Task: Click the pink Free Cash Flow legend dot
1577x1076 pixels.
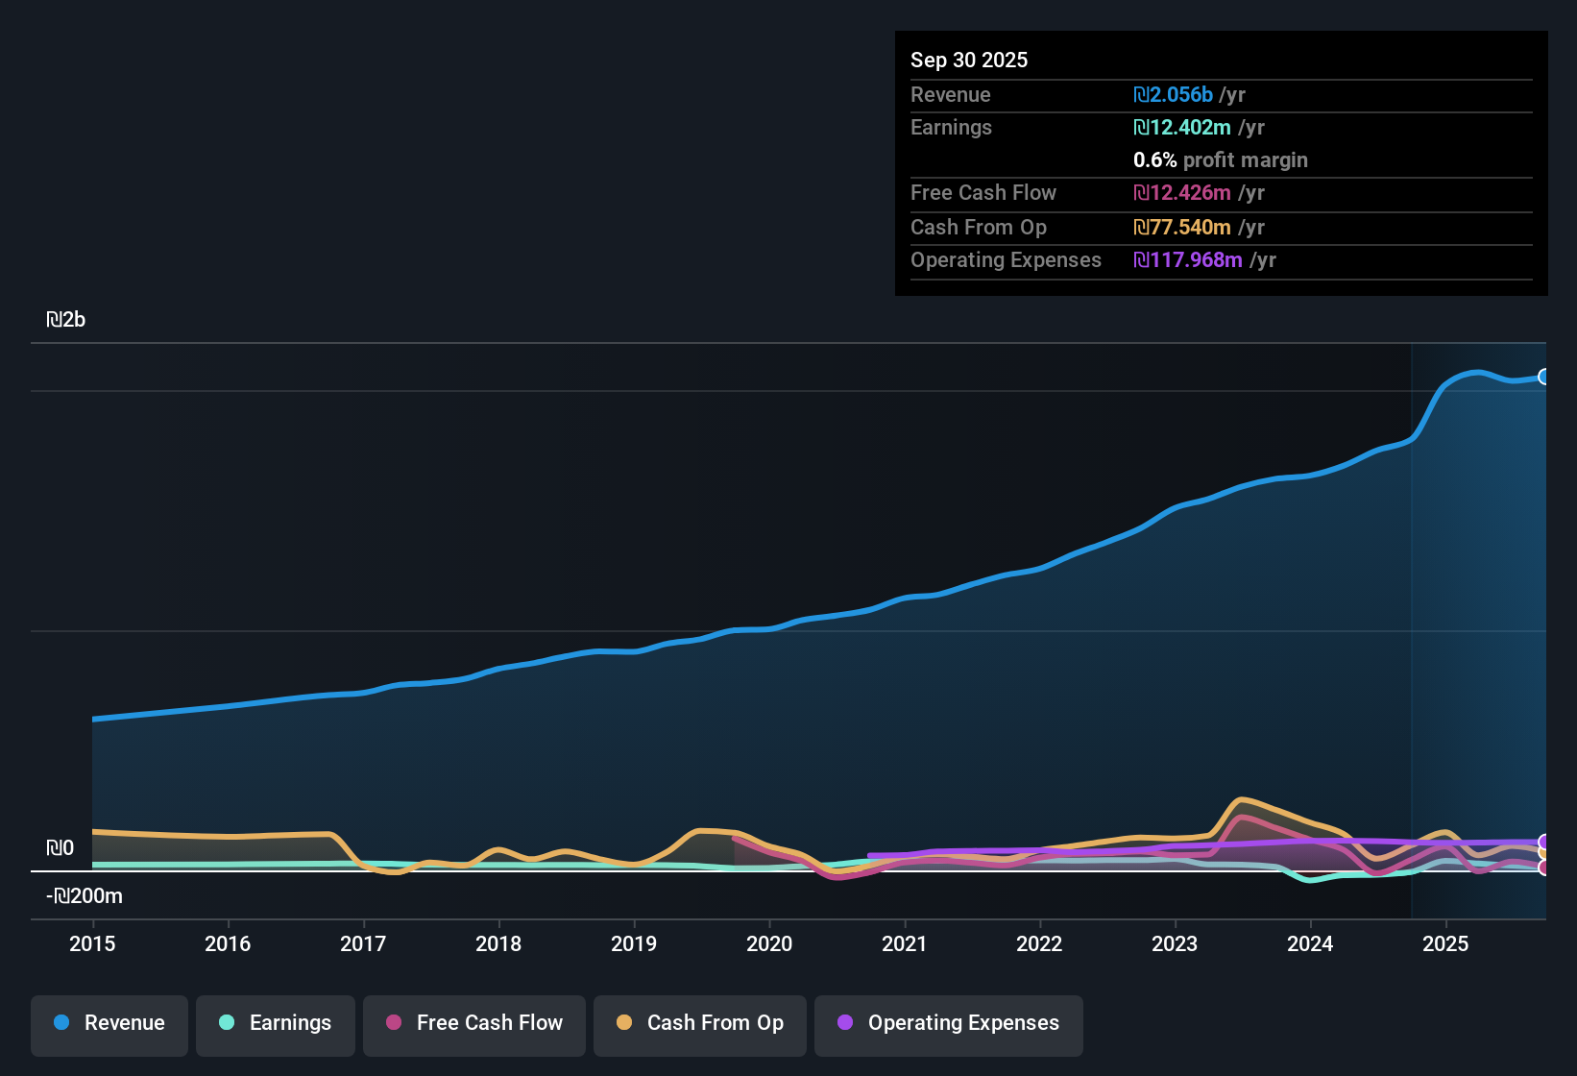Action: pyautogui.click(x=392, y=1023)
